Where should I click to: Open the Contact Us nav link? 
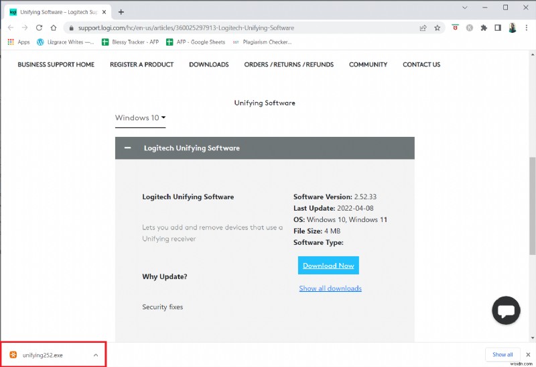click(421, 64)
